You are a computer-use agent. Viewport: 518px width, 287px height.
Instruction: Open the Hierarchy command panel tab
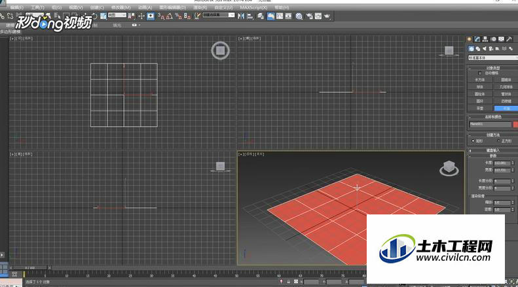point(485,39)
